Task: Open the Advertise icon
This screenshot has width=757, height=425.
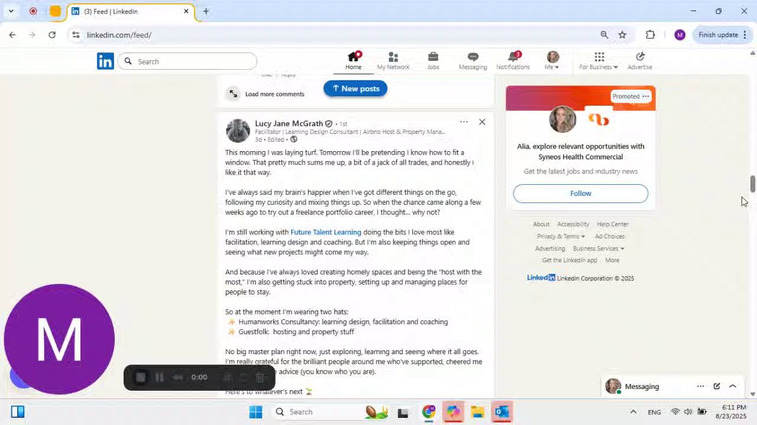Action: [640, 61]
